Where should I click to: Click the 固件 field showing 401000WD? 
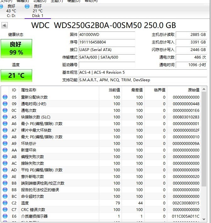(107, 35)
